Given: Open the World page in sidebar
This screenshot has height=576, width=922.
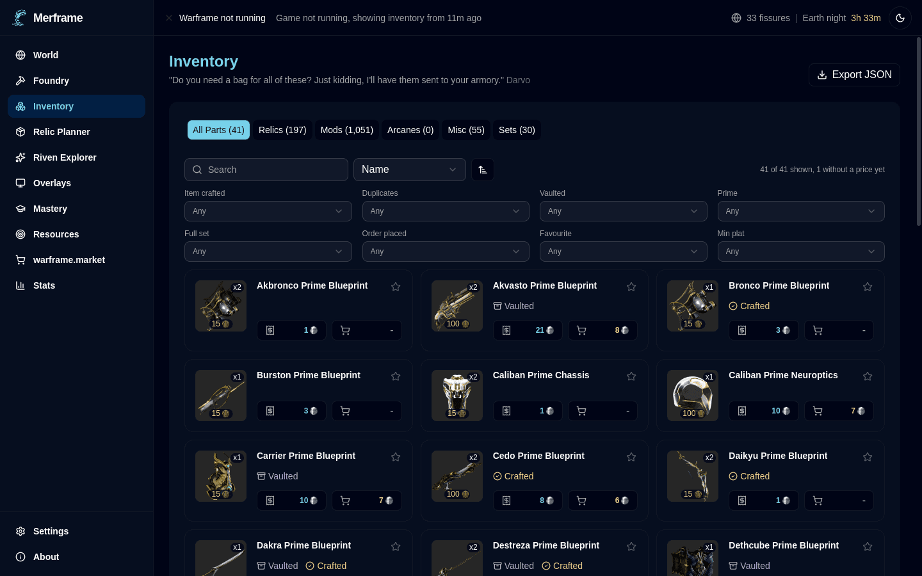Looking at the screenshot, I should [x=76, y=55].
